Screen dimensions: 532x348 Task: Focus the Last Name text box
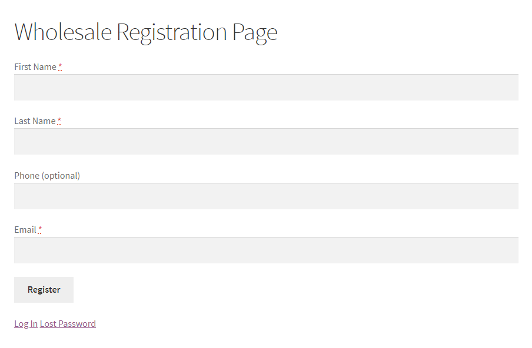(266, 142)
